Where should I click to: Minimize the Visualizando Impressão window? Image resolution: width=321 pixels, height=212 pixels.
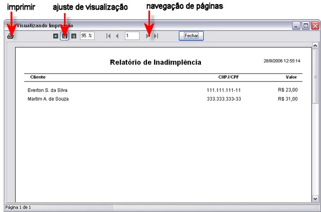pyautogui.click(x=296, y=25)
